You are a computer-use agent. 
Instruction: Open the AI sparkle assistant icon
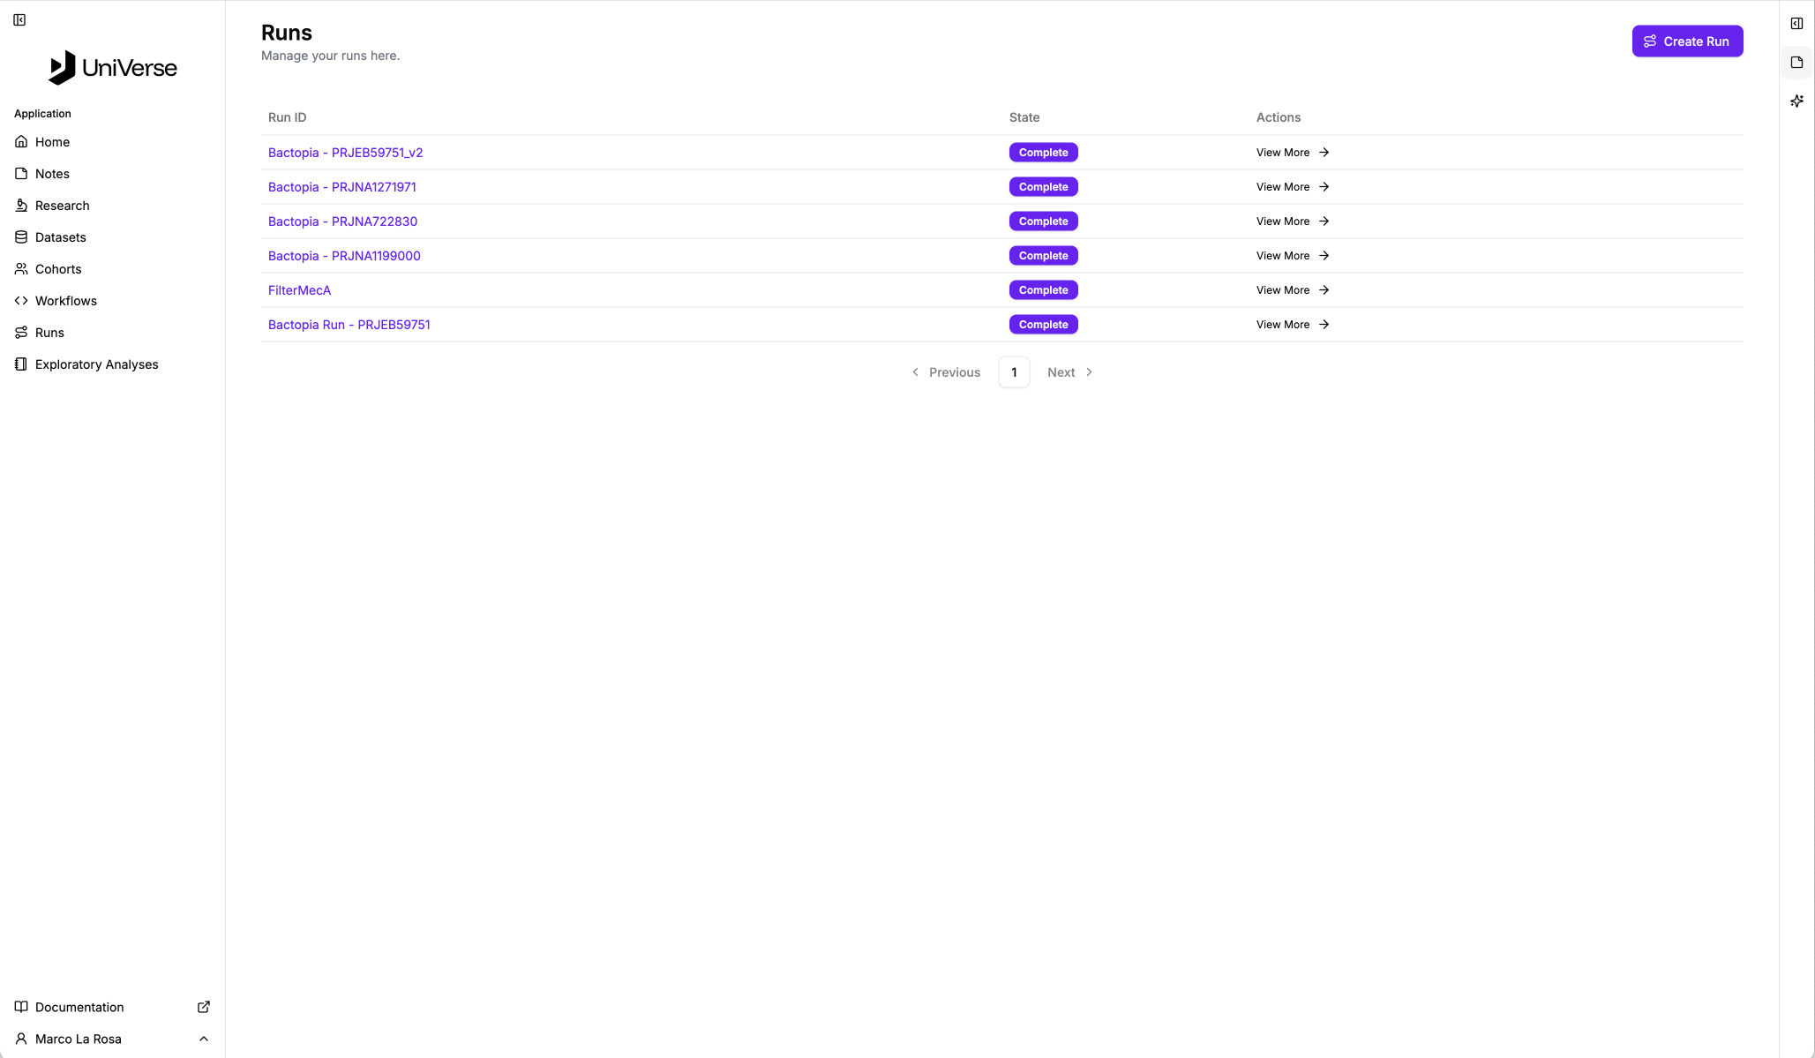[1796, 101]
